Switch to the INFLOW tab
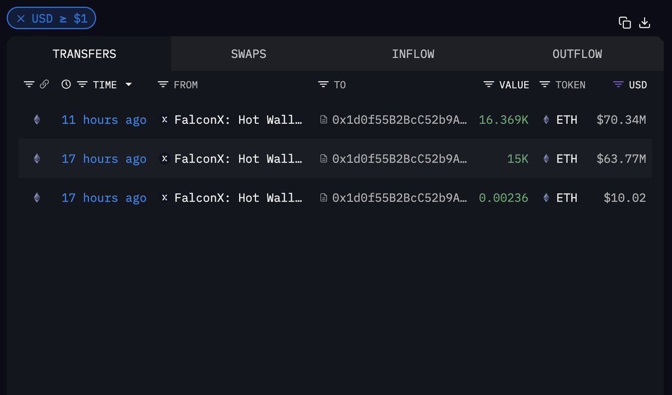 413,54
